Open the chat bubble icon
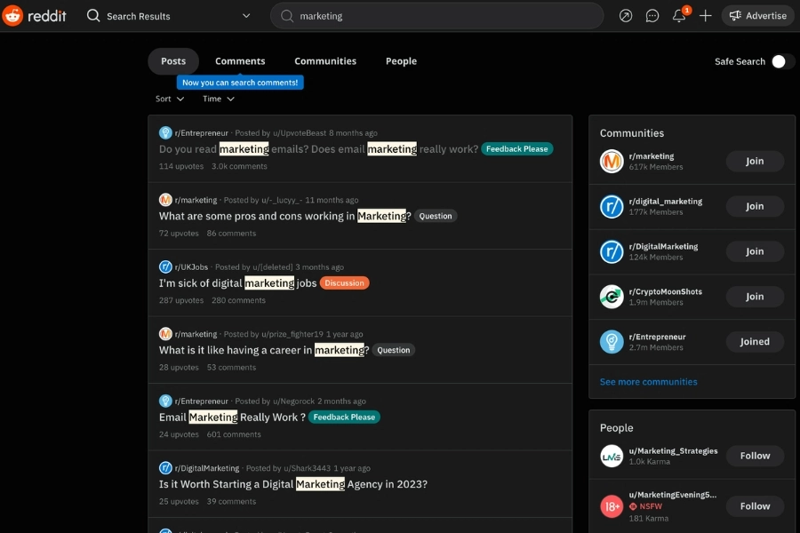 click(652, 16)
